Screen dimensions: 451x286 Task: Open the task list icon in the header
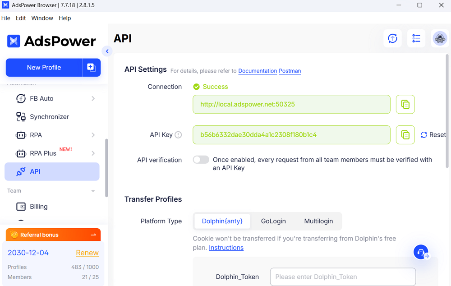pyautogui.click(x=416, y=38)
